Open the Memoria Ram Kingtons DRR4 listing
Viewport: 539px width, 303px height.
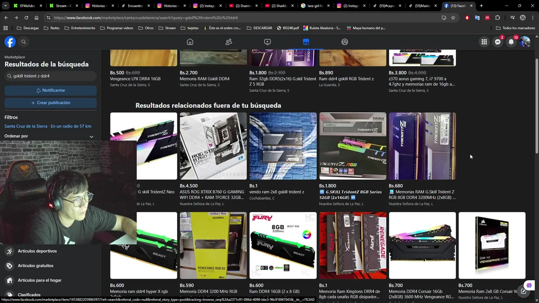[x=352, y=255]
